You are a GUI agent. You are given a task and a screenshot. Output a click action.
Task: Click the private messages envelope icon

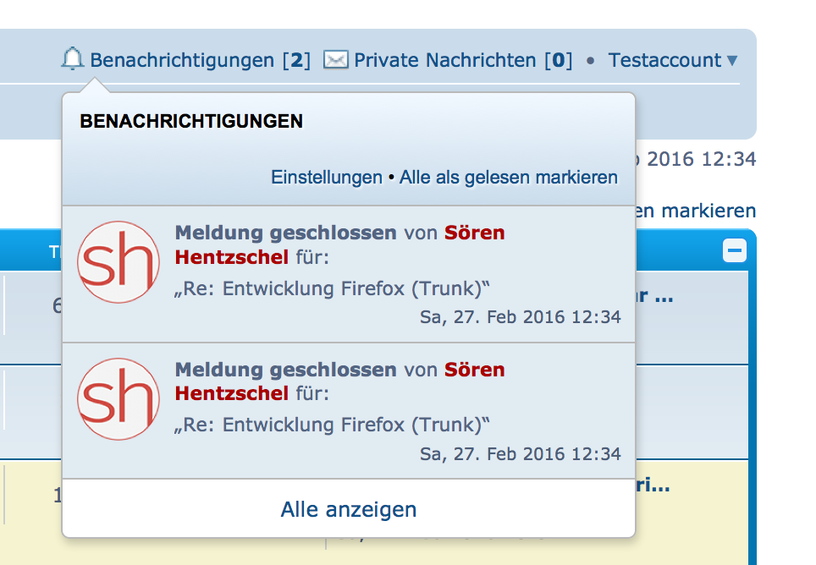(x=336, y=60)
